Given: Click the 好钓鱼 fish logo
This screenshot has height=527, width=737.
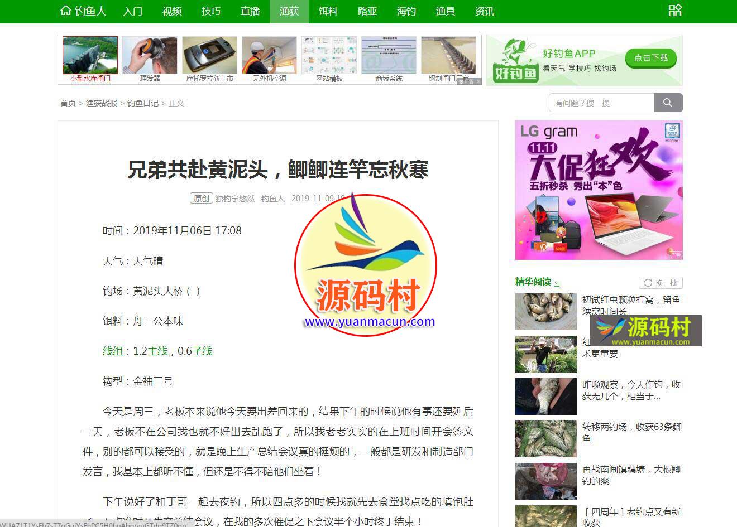Looking at the screenshot, I should click(515, 60).
